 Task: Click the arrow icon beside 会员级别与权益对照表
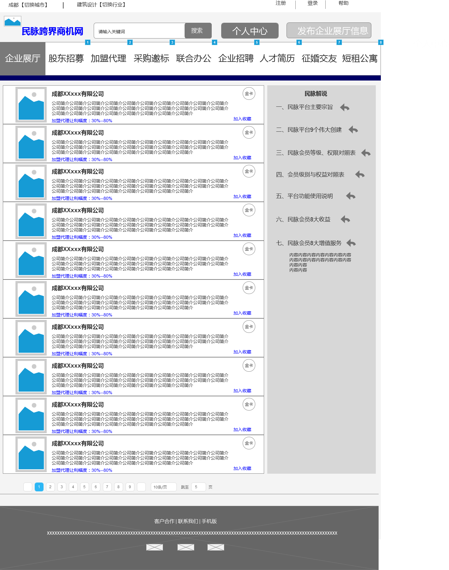(x=360, y=175)
